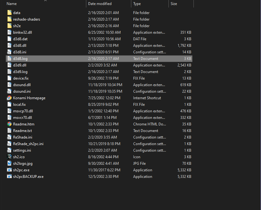This screenshot has width=261, height=210.
Task: Select the file name d3d8.ini
Action: coord(20,52)
